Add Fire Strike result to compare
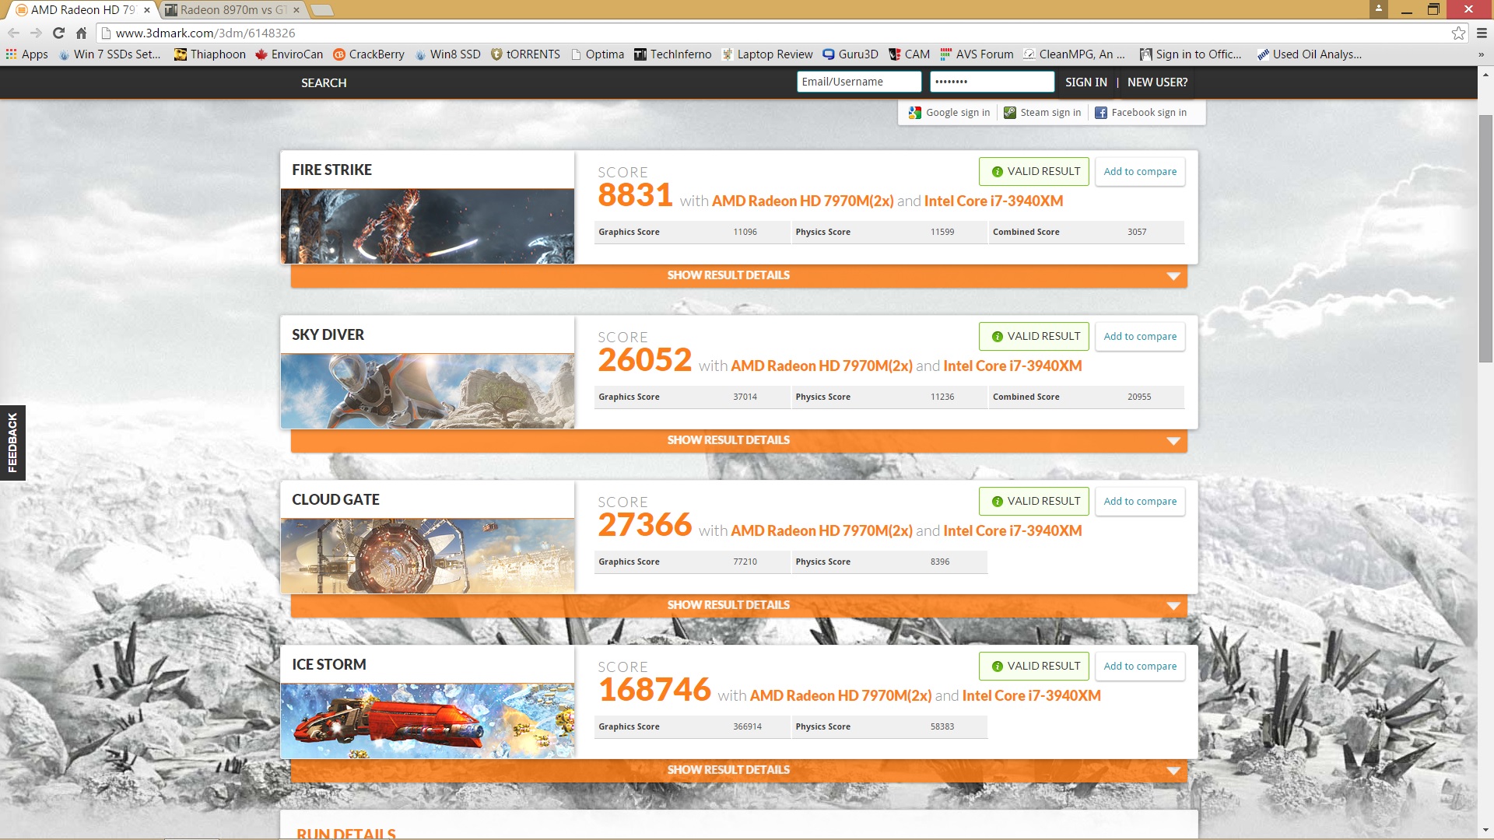 1140,172
